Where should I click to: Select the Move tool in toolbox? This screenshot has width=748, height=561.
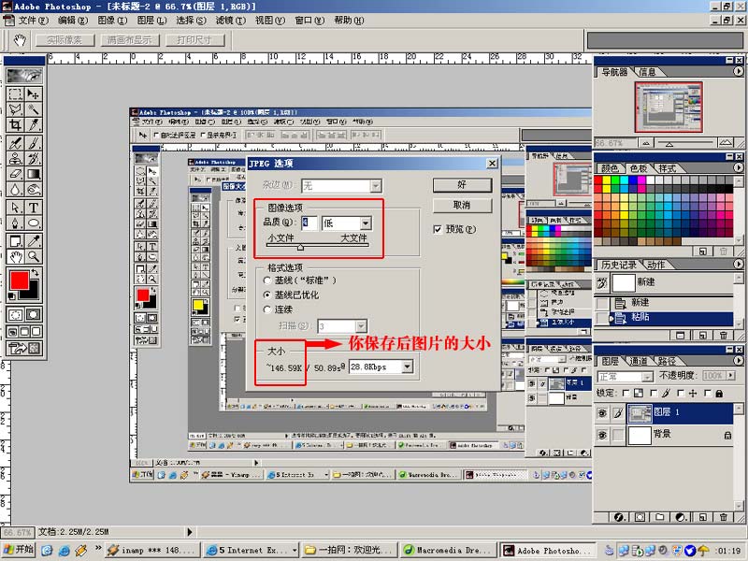tap(34, 94)
